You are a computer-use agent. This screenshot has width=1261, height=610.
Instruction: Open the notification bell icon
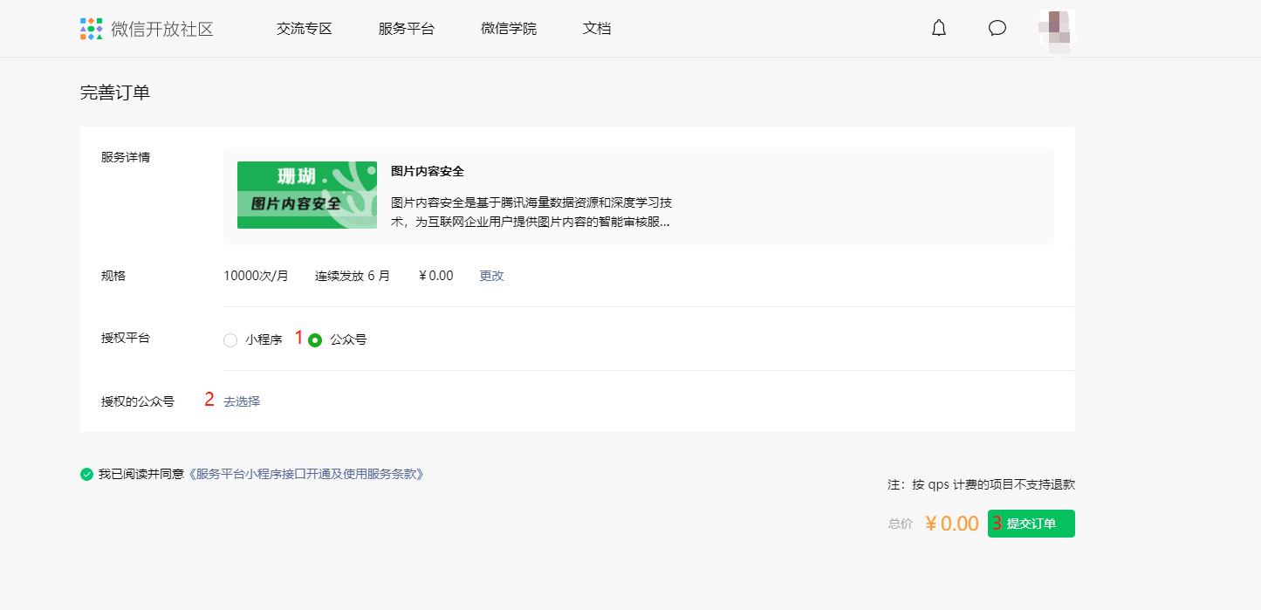pos(939,28)
